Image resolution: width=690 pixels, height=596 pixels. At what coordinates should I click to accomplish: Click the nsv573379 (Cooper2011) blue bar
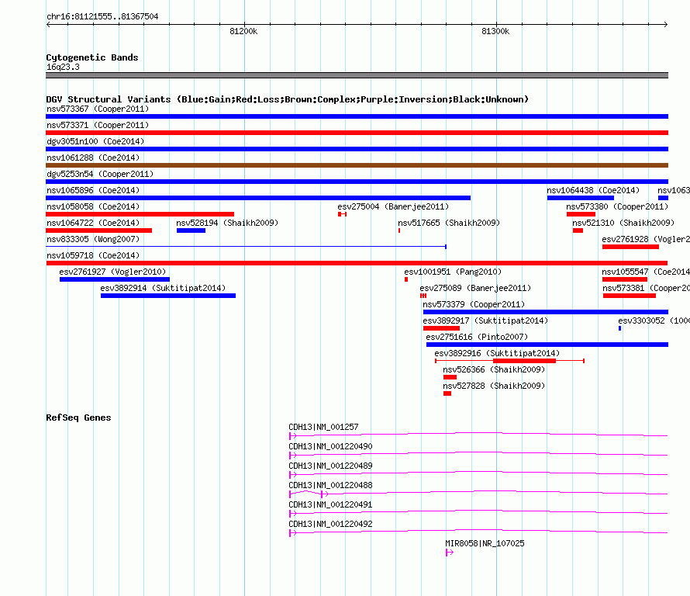tap(546, 312)
